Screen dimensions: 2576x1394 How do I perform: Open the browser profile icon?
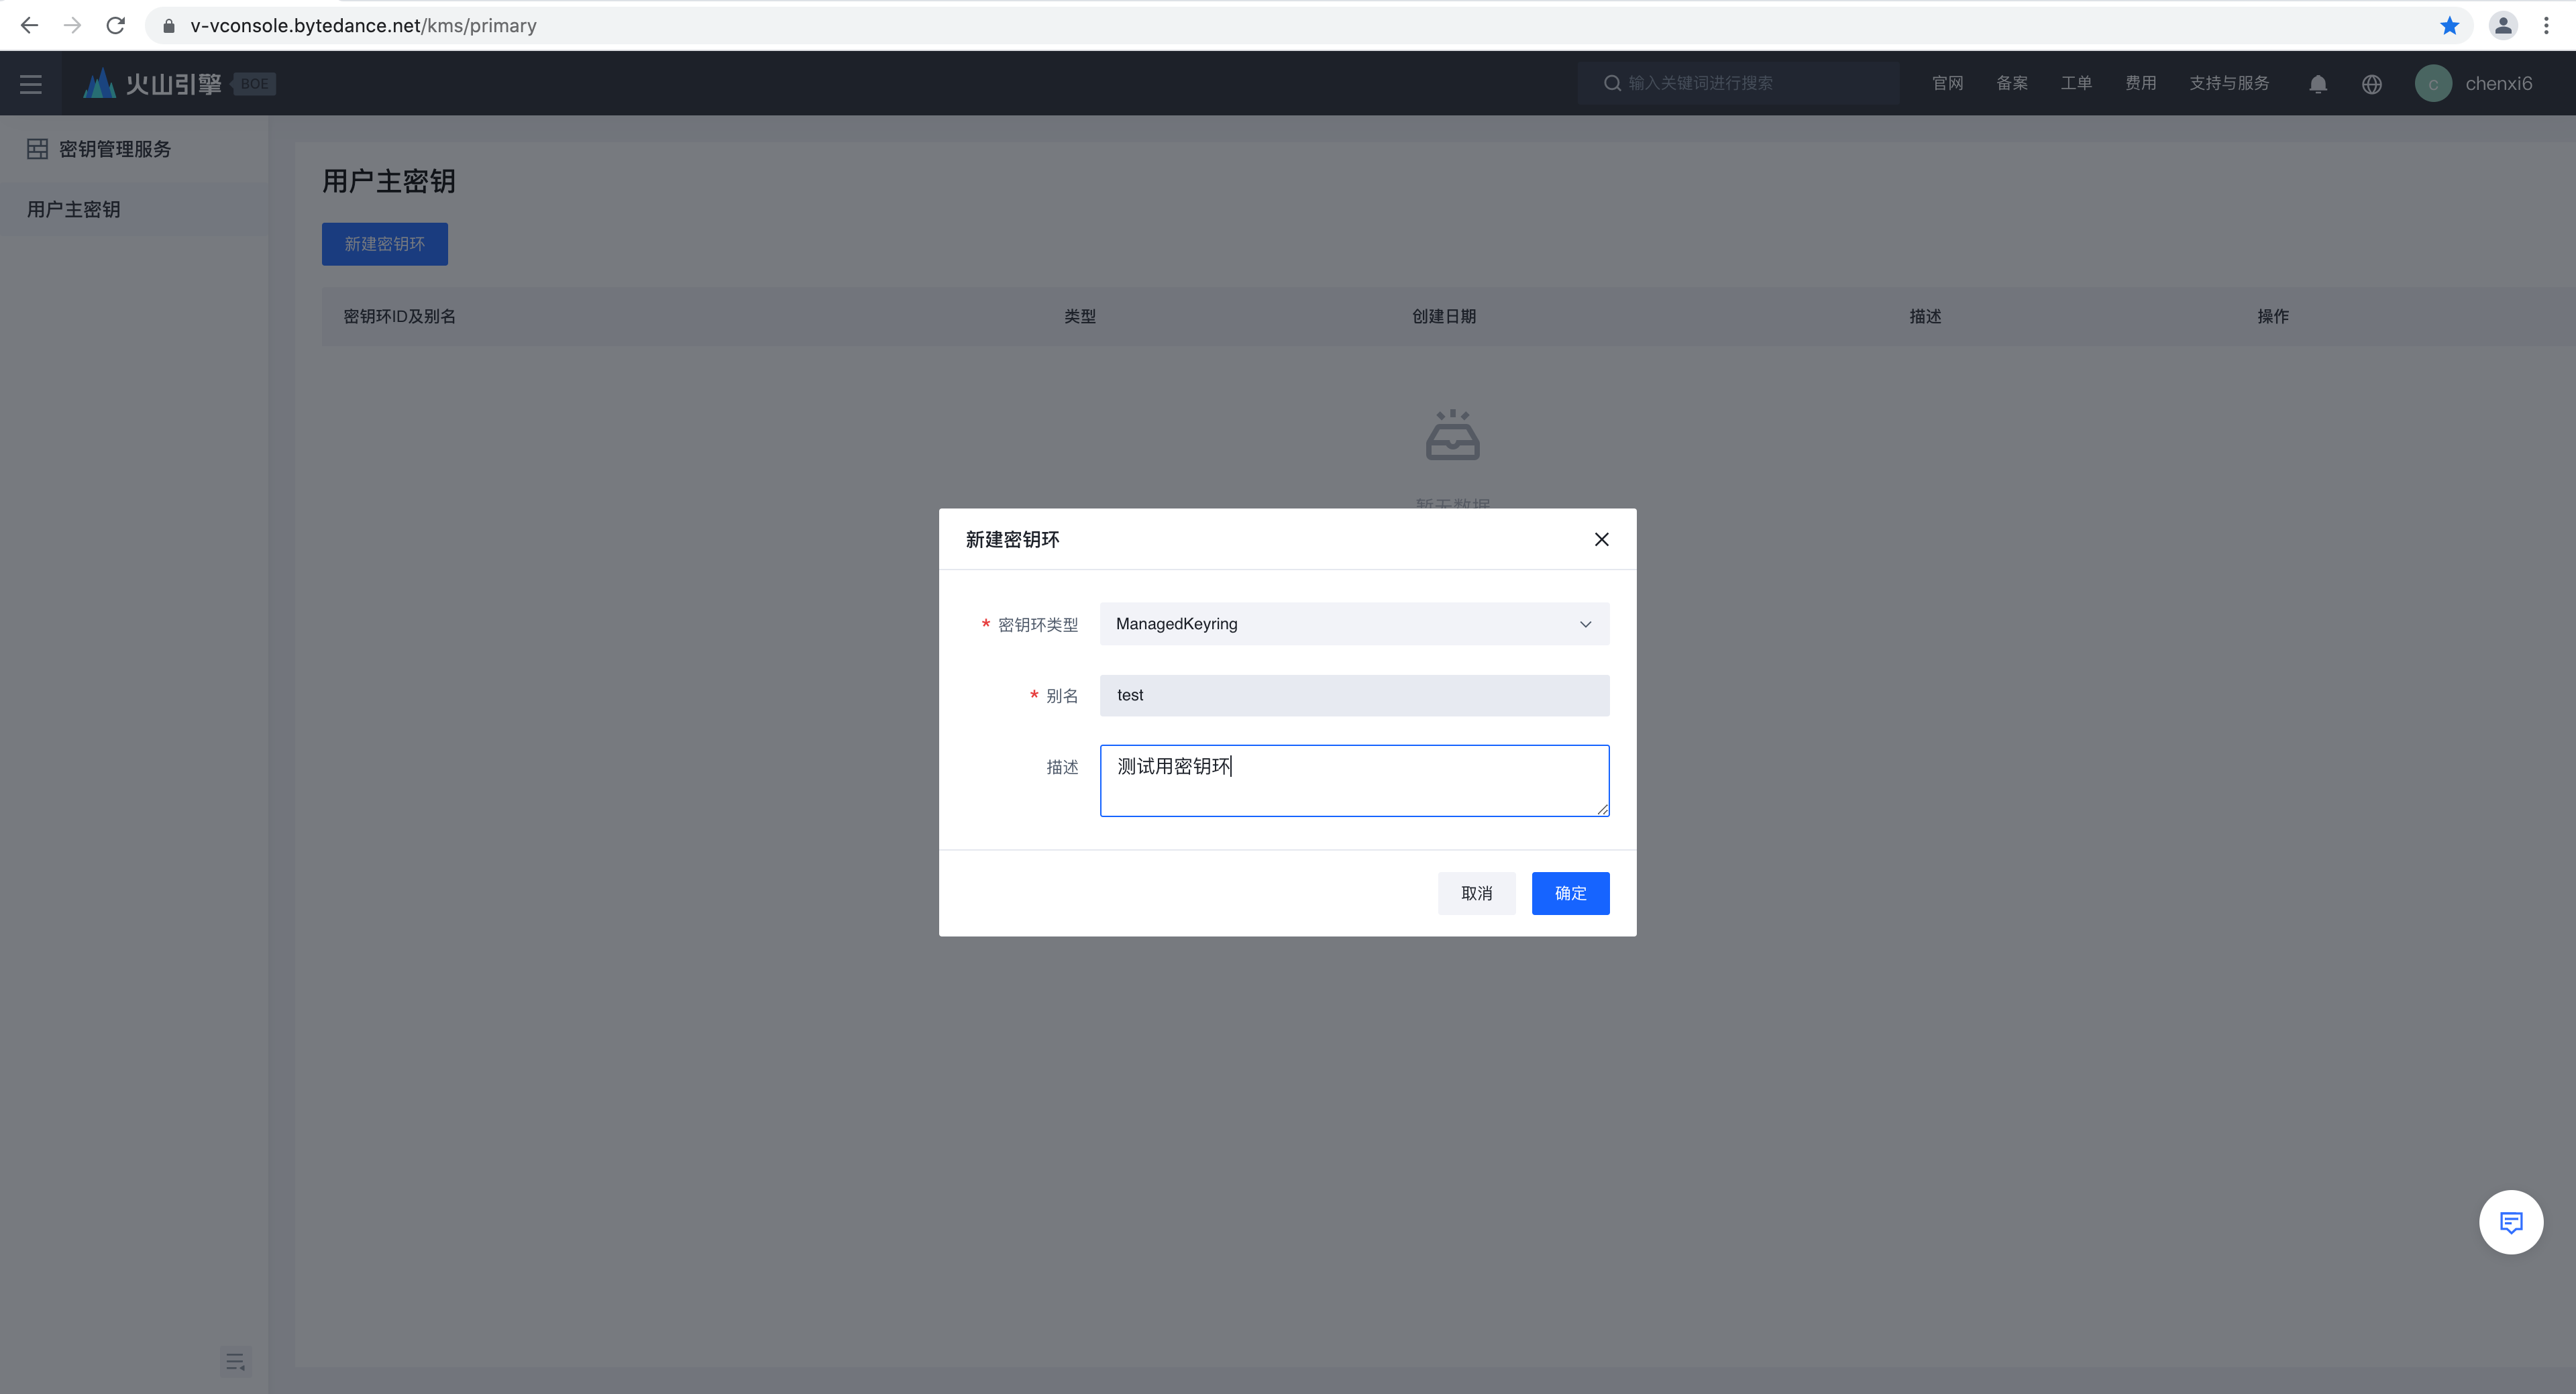[2503, 26]
